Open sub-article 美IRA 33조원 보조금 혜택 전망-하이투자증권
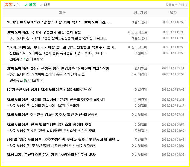 pos(53,146)
